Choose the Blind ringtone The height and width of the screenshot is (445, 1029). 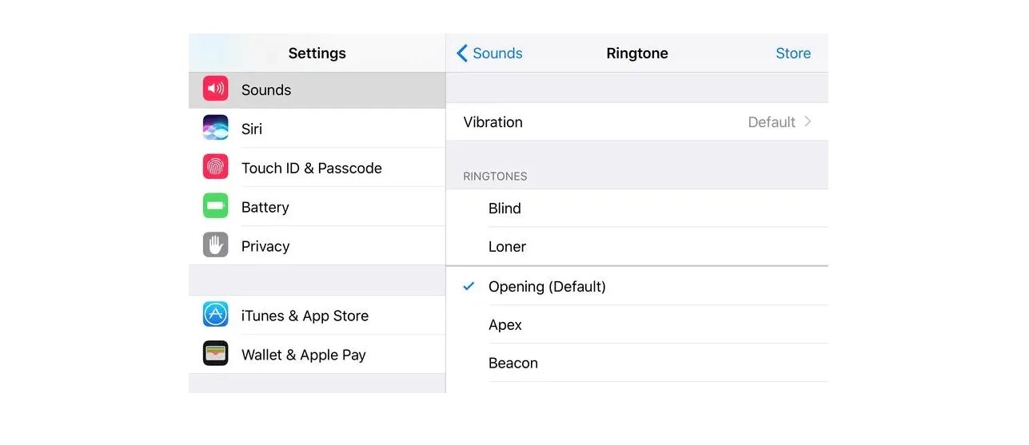pos(505,209)
